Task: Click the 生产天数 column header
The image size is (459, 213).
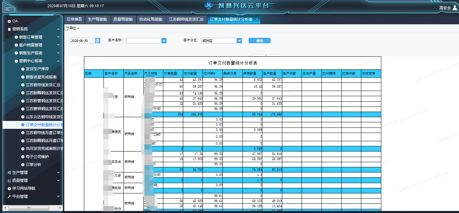Action: [x=292, y=74]
